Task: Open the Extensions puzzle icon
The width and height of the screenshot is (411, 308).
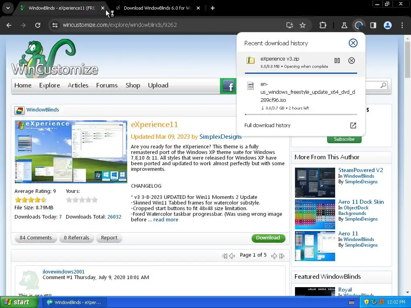Action: (x=323, y=25)
